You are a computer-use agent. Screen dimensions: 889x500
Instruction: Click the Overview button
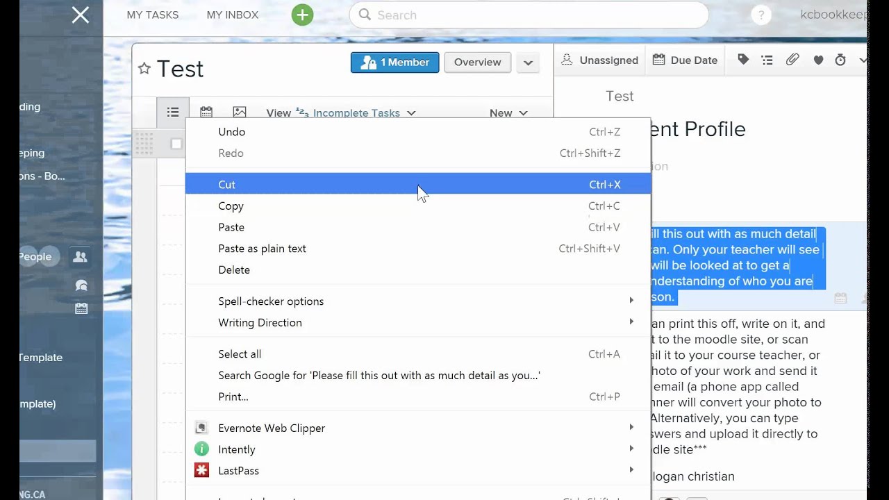tap(477, 62)
